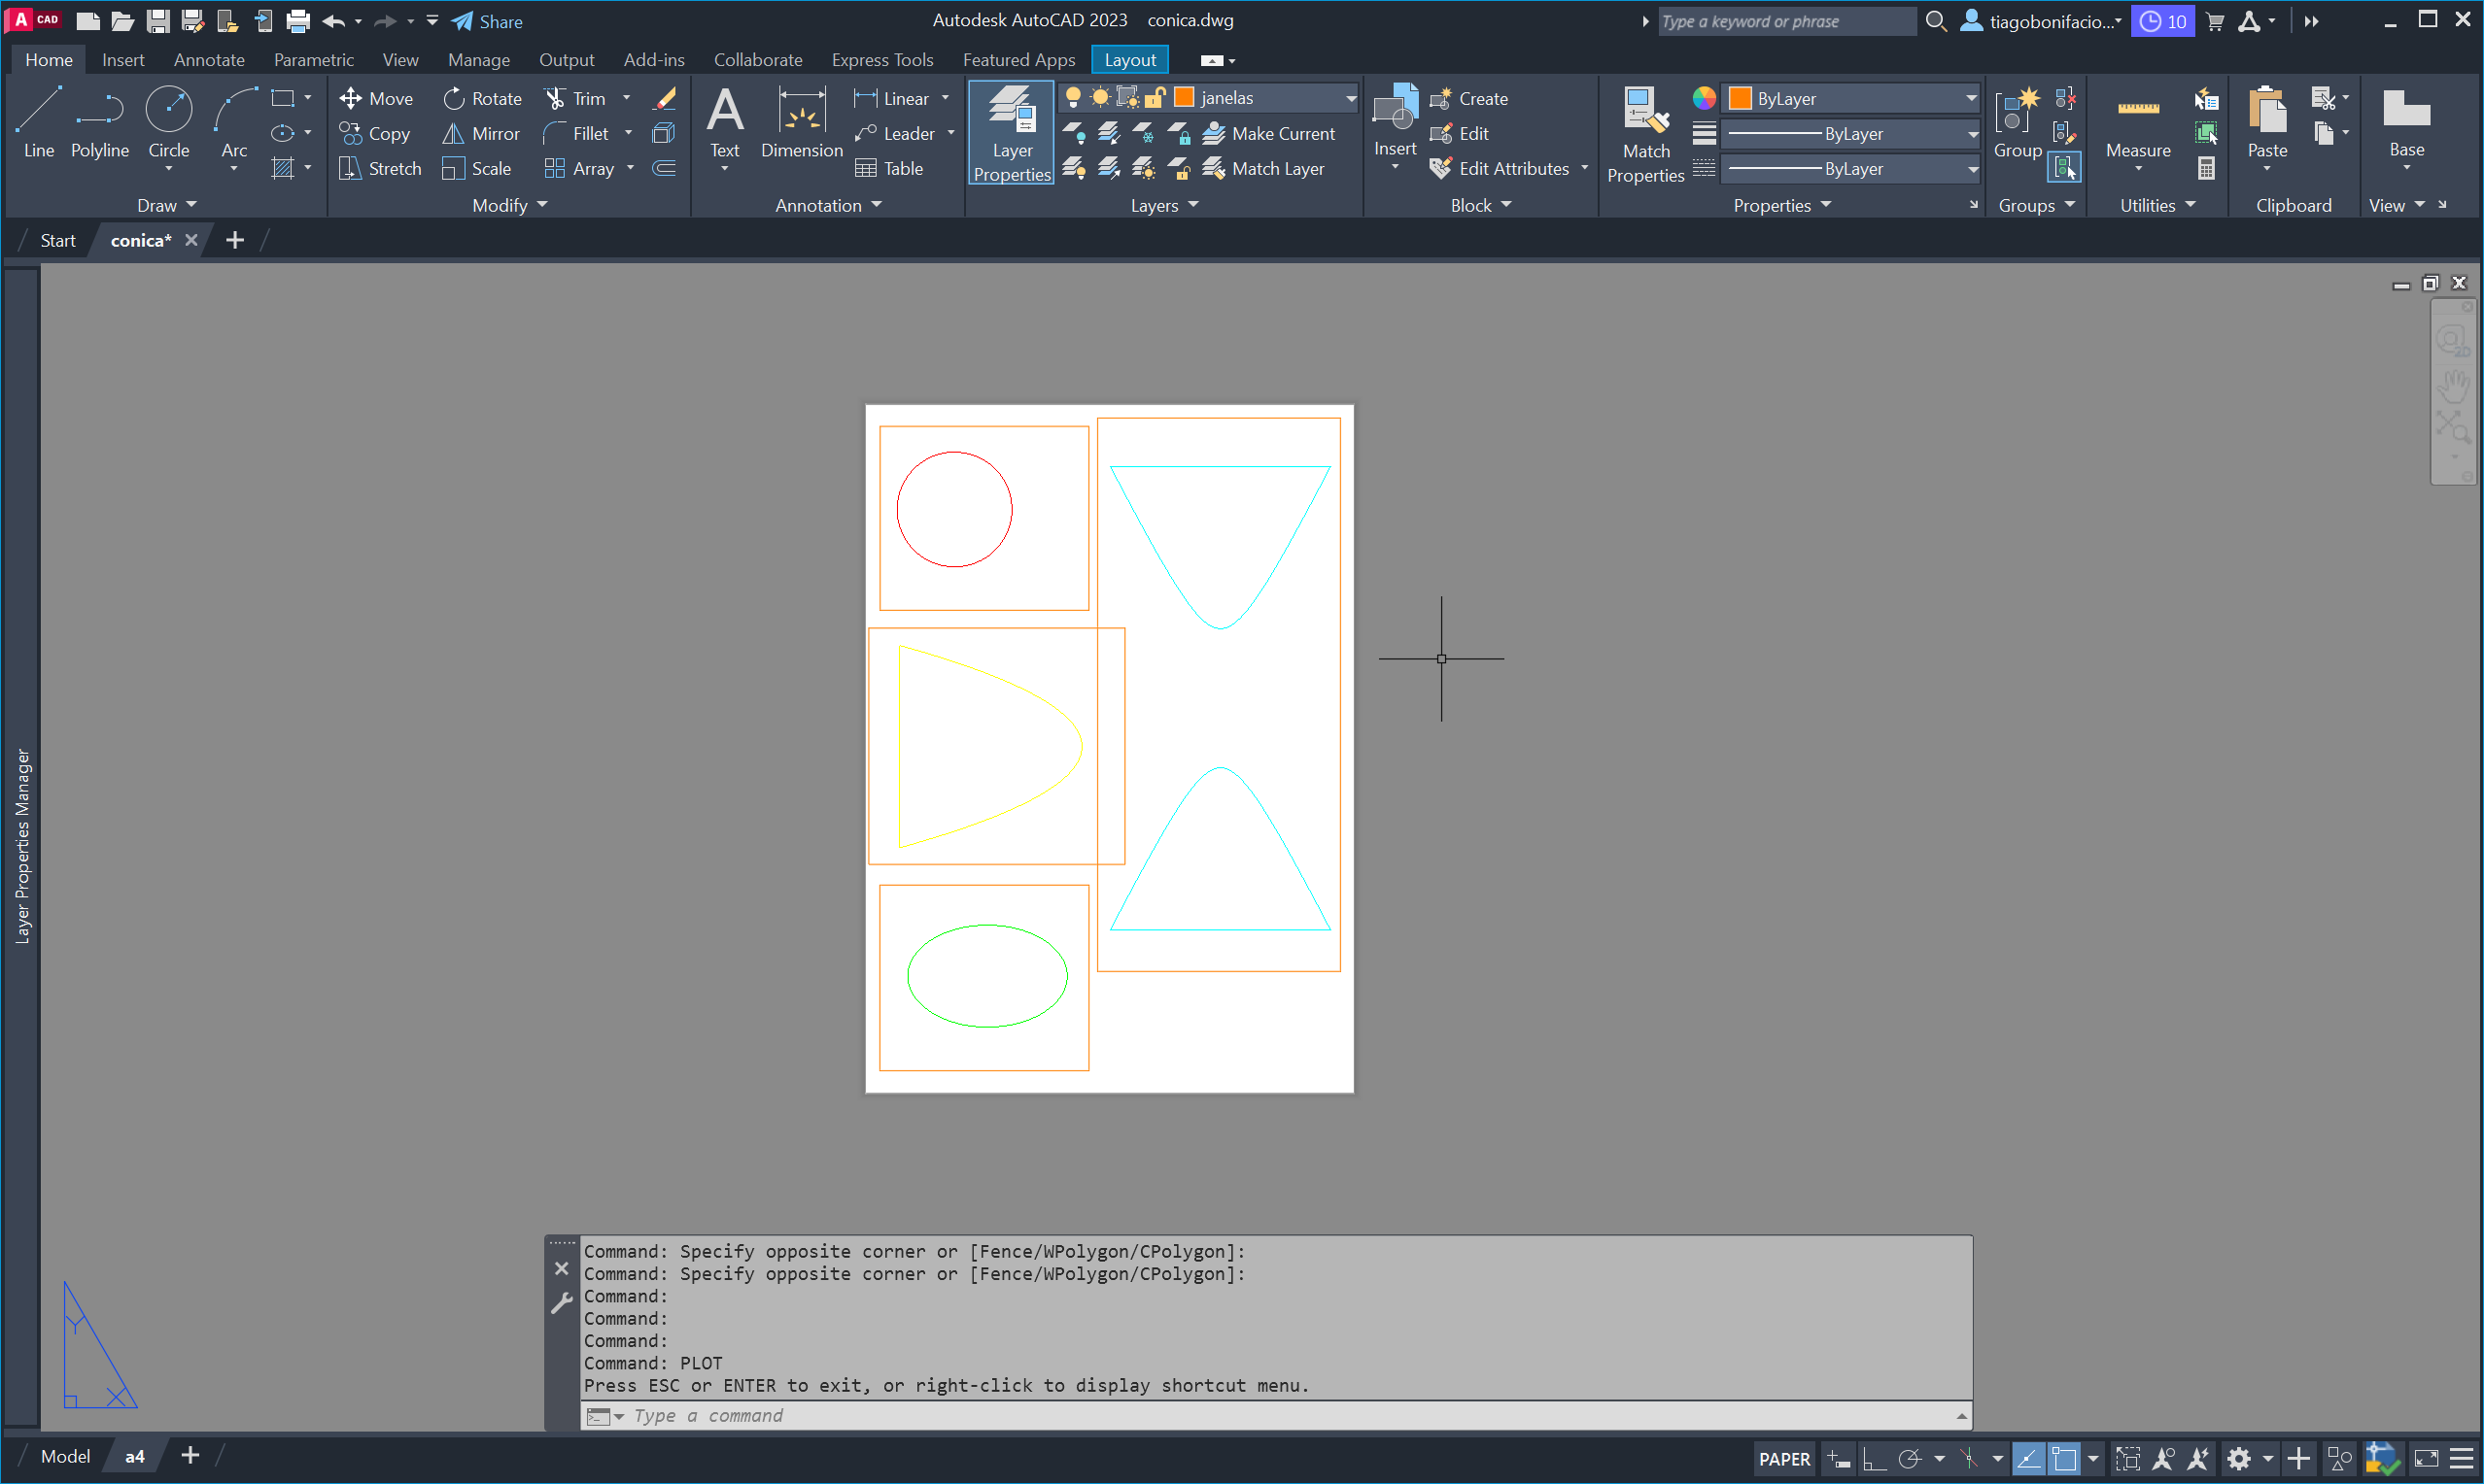Switch to the Annotate ribbon tab
This screenshot has height=1484, width=2484.
[x=208, y=60]
